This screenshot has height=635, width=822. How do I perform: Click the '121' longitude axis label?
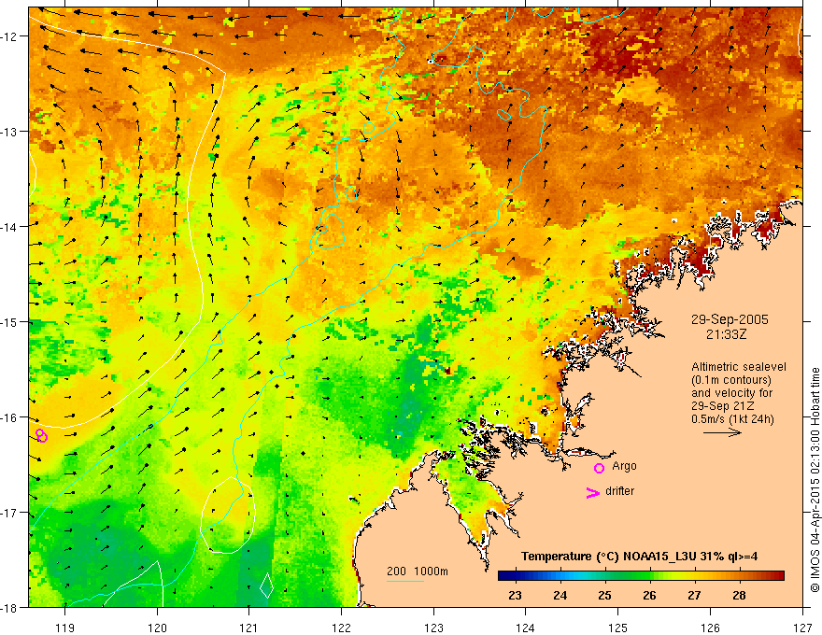249,628
